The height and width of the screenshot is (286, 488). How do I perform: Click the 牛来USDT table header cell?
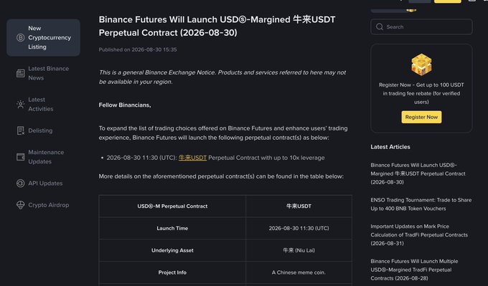click(299, 206)
